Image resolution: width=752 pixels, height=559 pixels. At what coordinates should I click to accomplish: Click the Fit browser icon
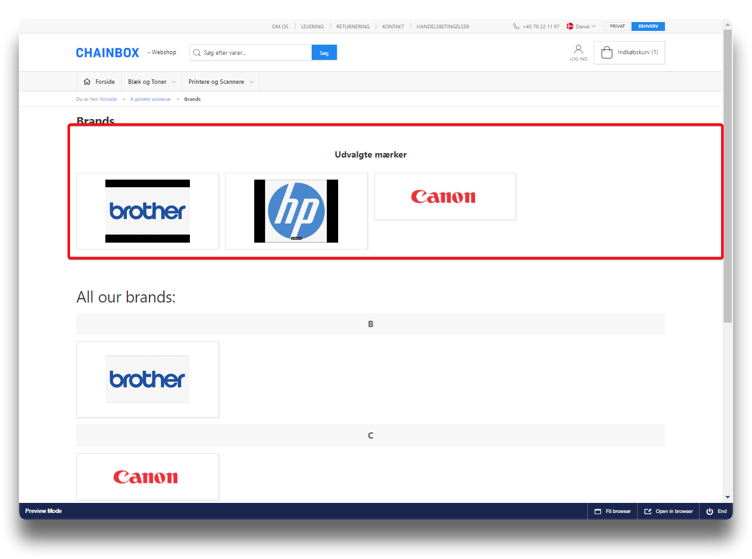coord(597,511)
